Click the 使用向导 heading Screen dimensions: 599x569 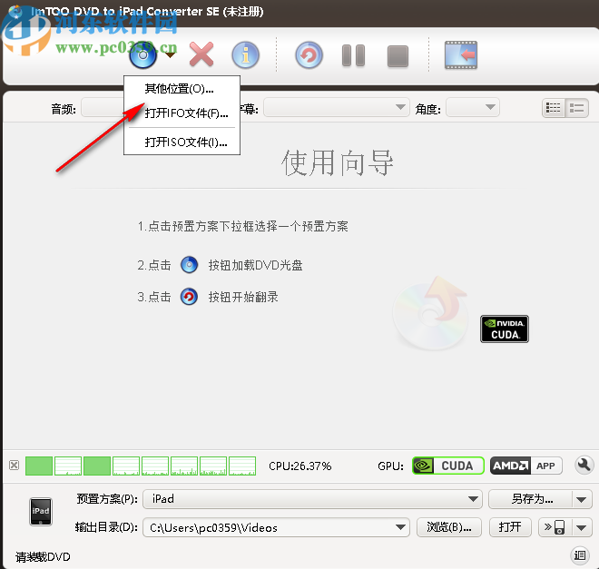click(x=338, y=163)
